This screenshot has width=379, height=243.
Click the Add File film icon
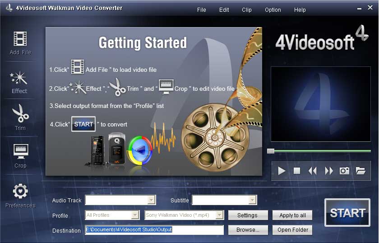coord(20,39)
